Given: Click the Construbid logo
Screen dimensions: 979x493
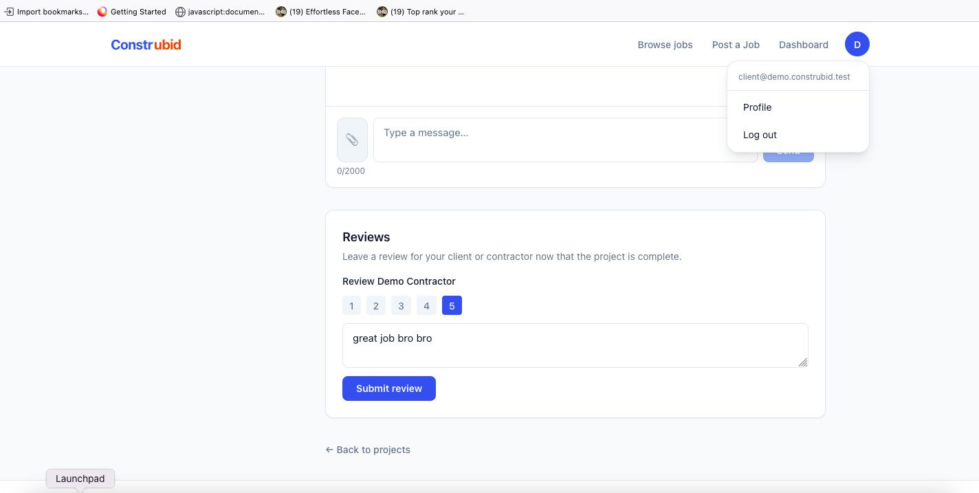Looking at the screenshot, I should point(146,45).
